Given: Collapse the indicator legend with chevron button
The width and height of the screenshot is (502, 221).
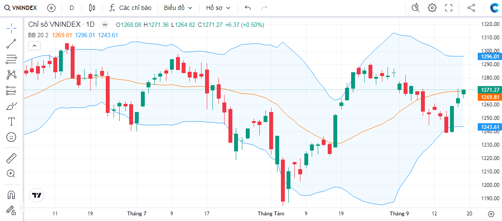Looking at the screenshot, I should pyautogui.click(x=34, y=46).
